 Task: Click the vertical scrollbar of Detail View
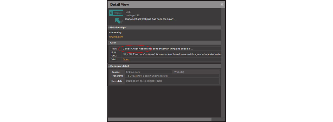point(223,62)
